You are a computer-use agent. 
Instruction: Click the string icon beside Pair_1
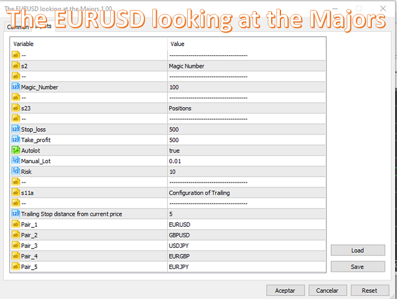pyautogui.click(x=16, y=224)
